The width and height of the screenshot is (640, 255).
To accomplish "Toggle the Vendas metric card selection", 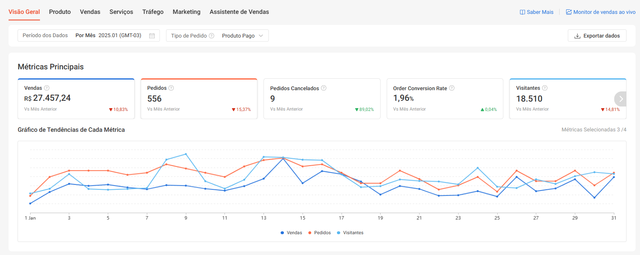I will (76, 99).
